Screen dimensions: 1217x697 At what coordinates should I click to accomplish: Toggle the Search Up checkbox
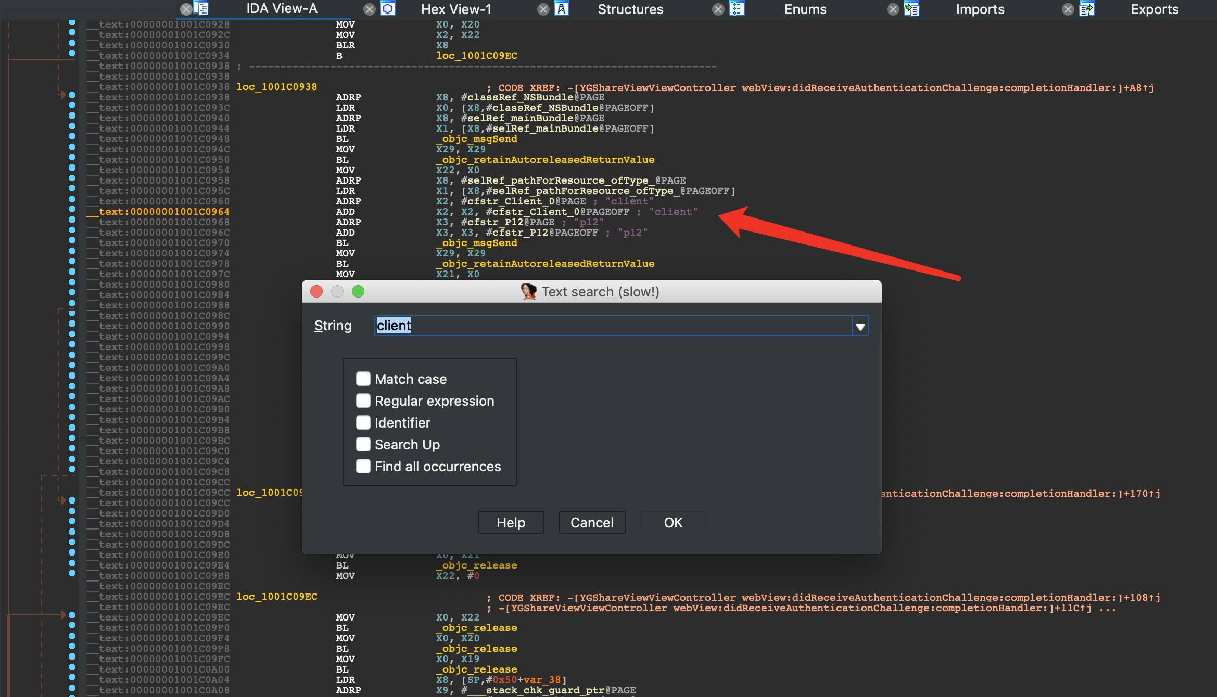pos(363,444)
